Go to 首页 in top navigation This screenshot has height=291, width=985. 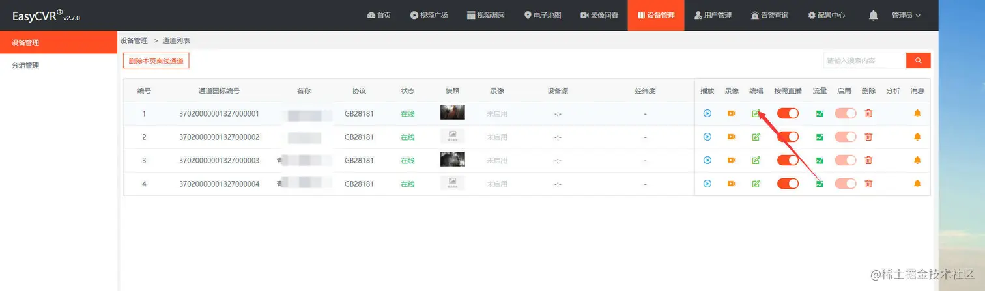tap(378, 15)
